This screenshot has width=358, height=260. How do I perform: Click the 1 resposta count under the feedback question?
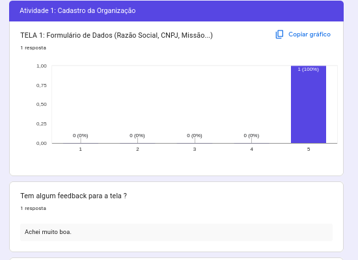33,209
